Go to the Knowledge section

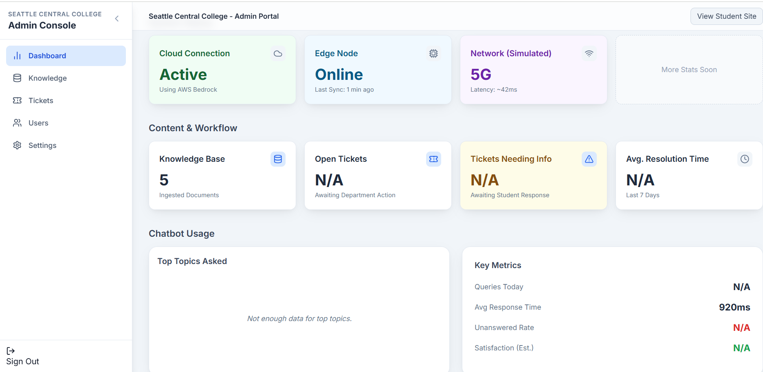pos(47,78)
